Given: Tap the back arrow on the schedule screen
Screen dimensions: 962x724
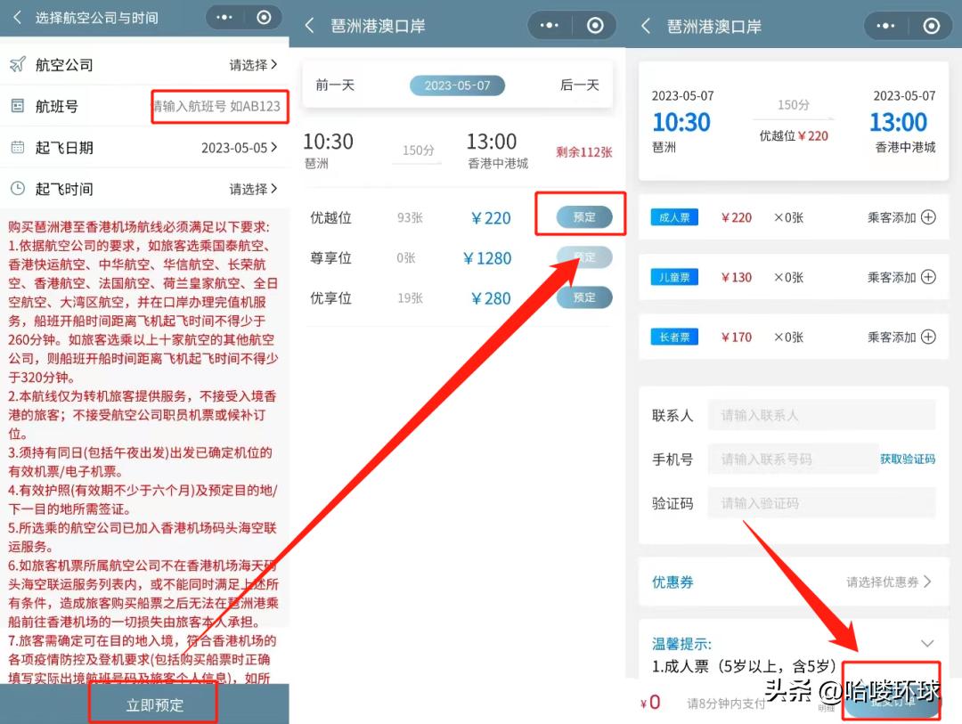Looking at the screenshot, I should coord(310,26).
